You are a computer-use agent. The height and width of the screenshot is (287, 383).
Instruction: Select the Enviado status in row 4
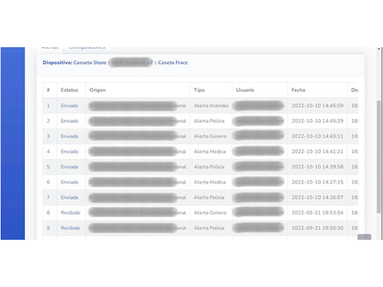tap(70, 151)
